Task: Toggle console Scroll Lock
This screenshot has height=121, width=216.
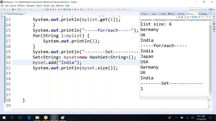Action: (x=188, y=17)
